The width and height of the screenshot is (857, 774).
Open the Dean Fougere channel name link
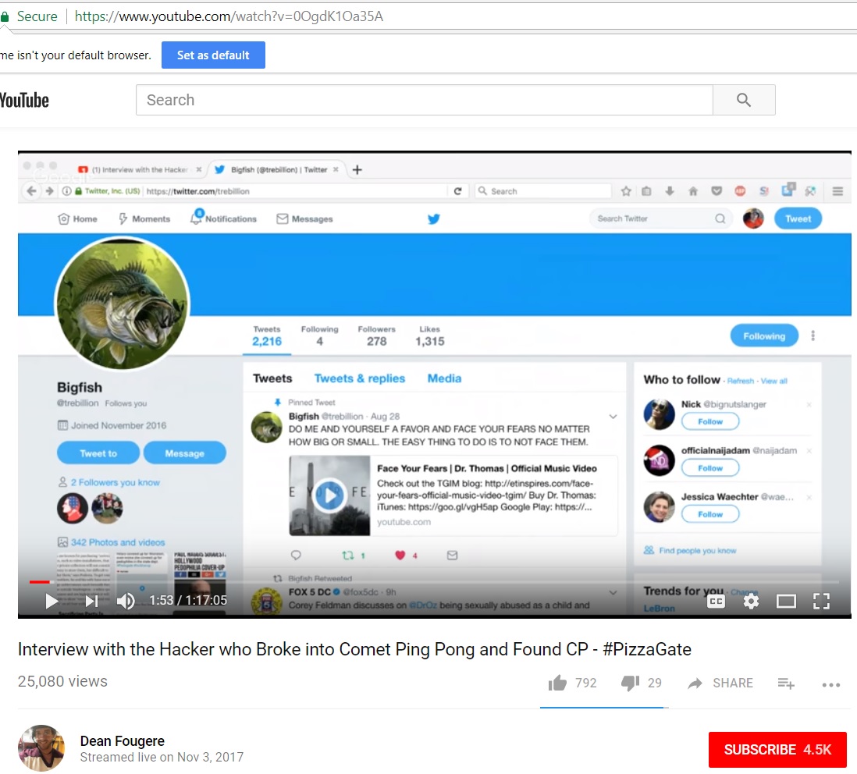coord(123,740)
